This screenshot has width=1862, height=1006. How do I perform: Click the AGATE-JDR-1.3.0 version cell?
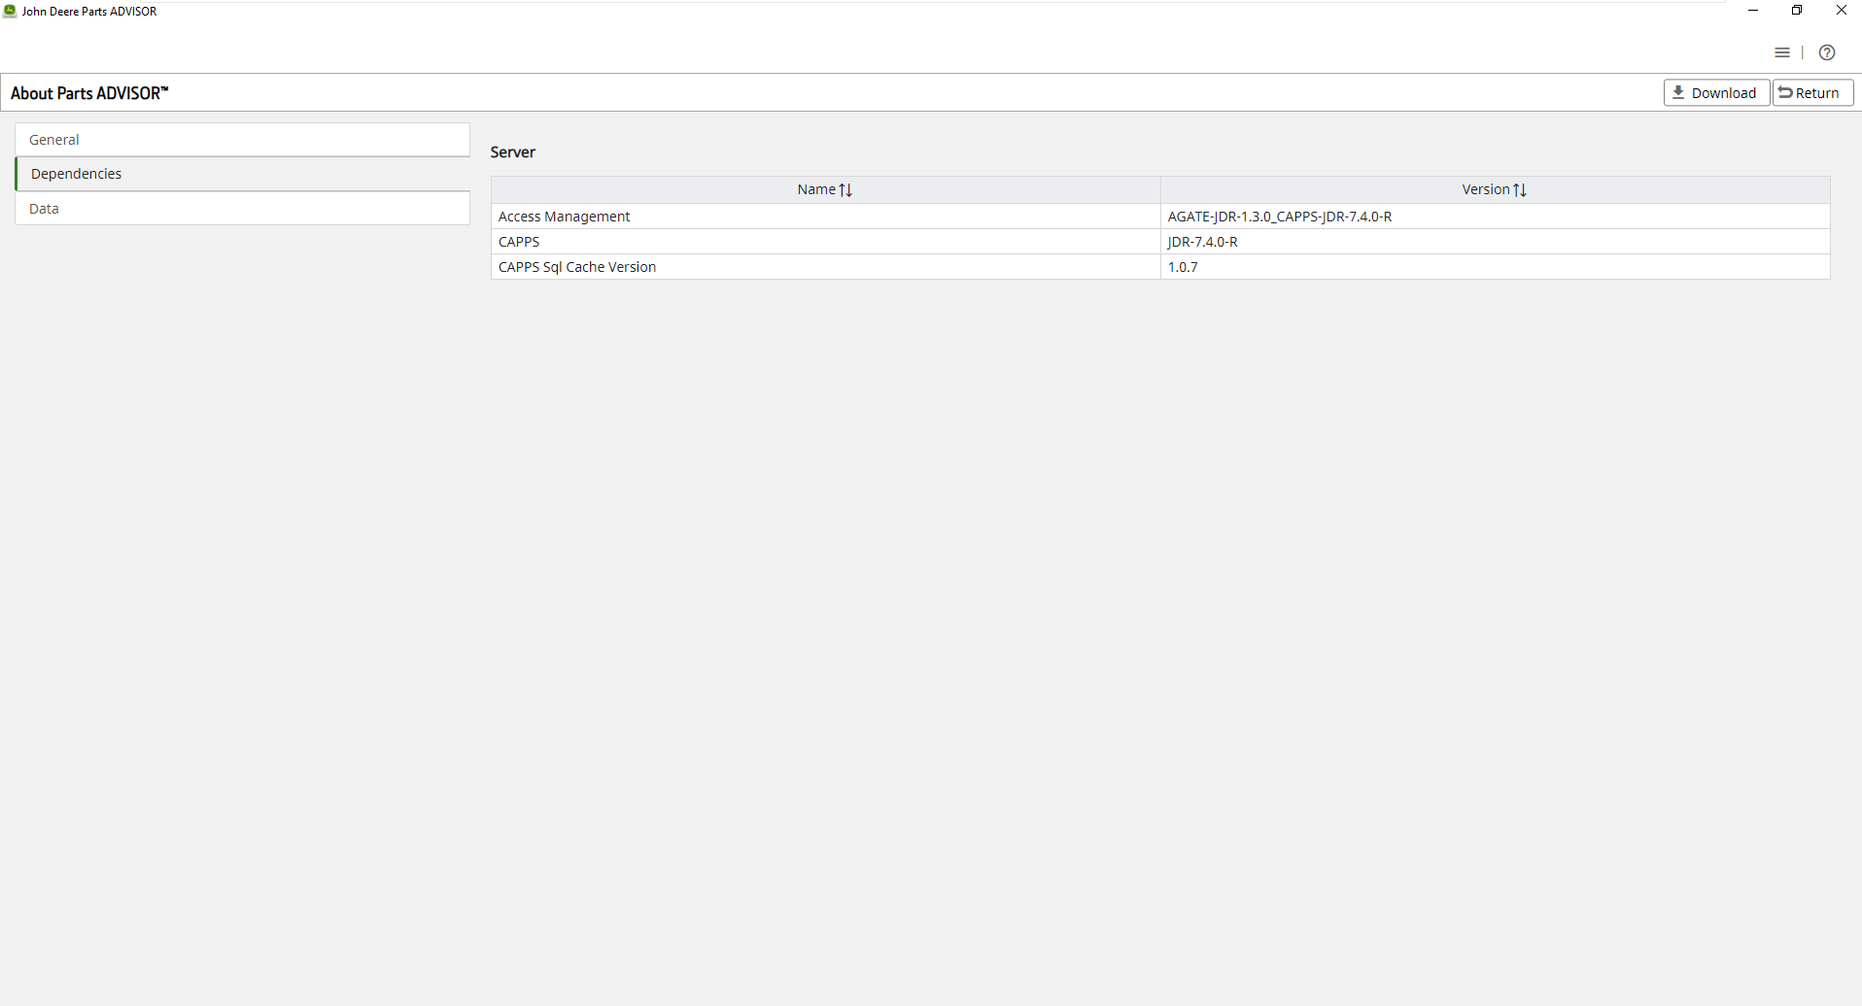point(1279,217)
